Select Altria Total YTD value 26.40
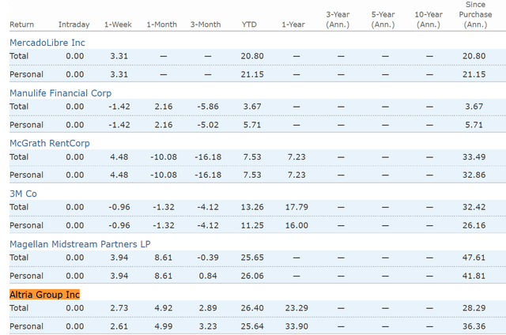 252,308
